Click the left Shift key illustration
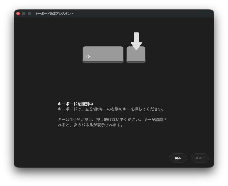The image size is (228, 186). tap(103, 54)
